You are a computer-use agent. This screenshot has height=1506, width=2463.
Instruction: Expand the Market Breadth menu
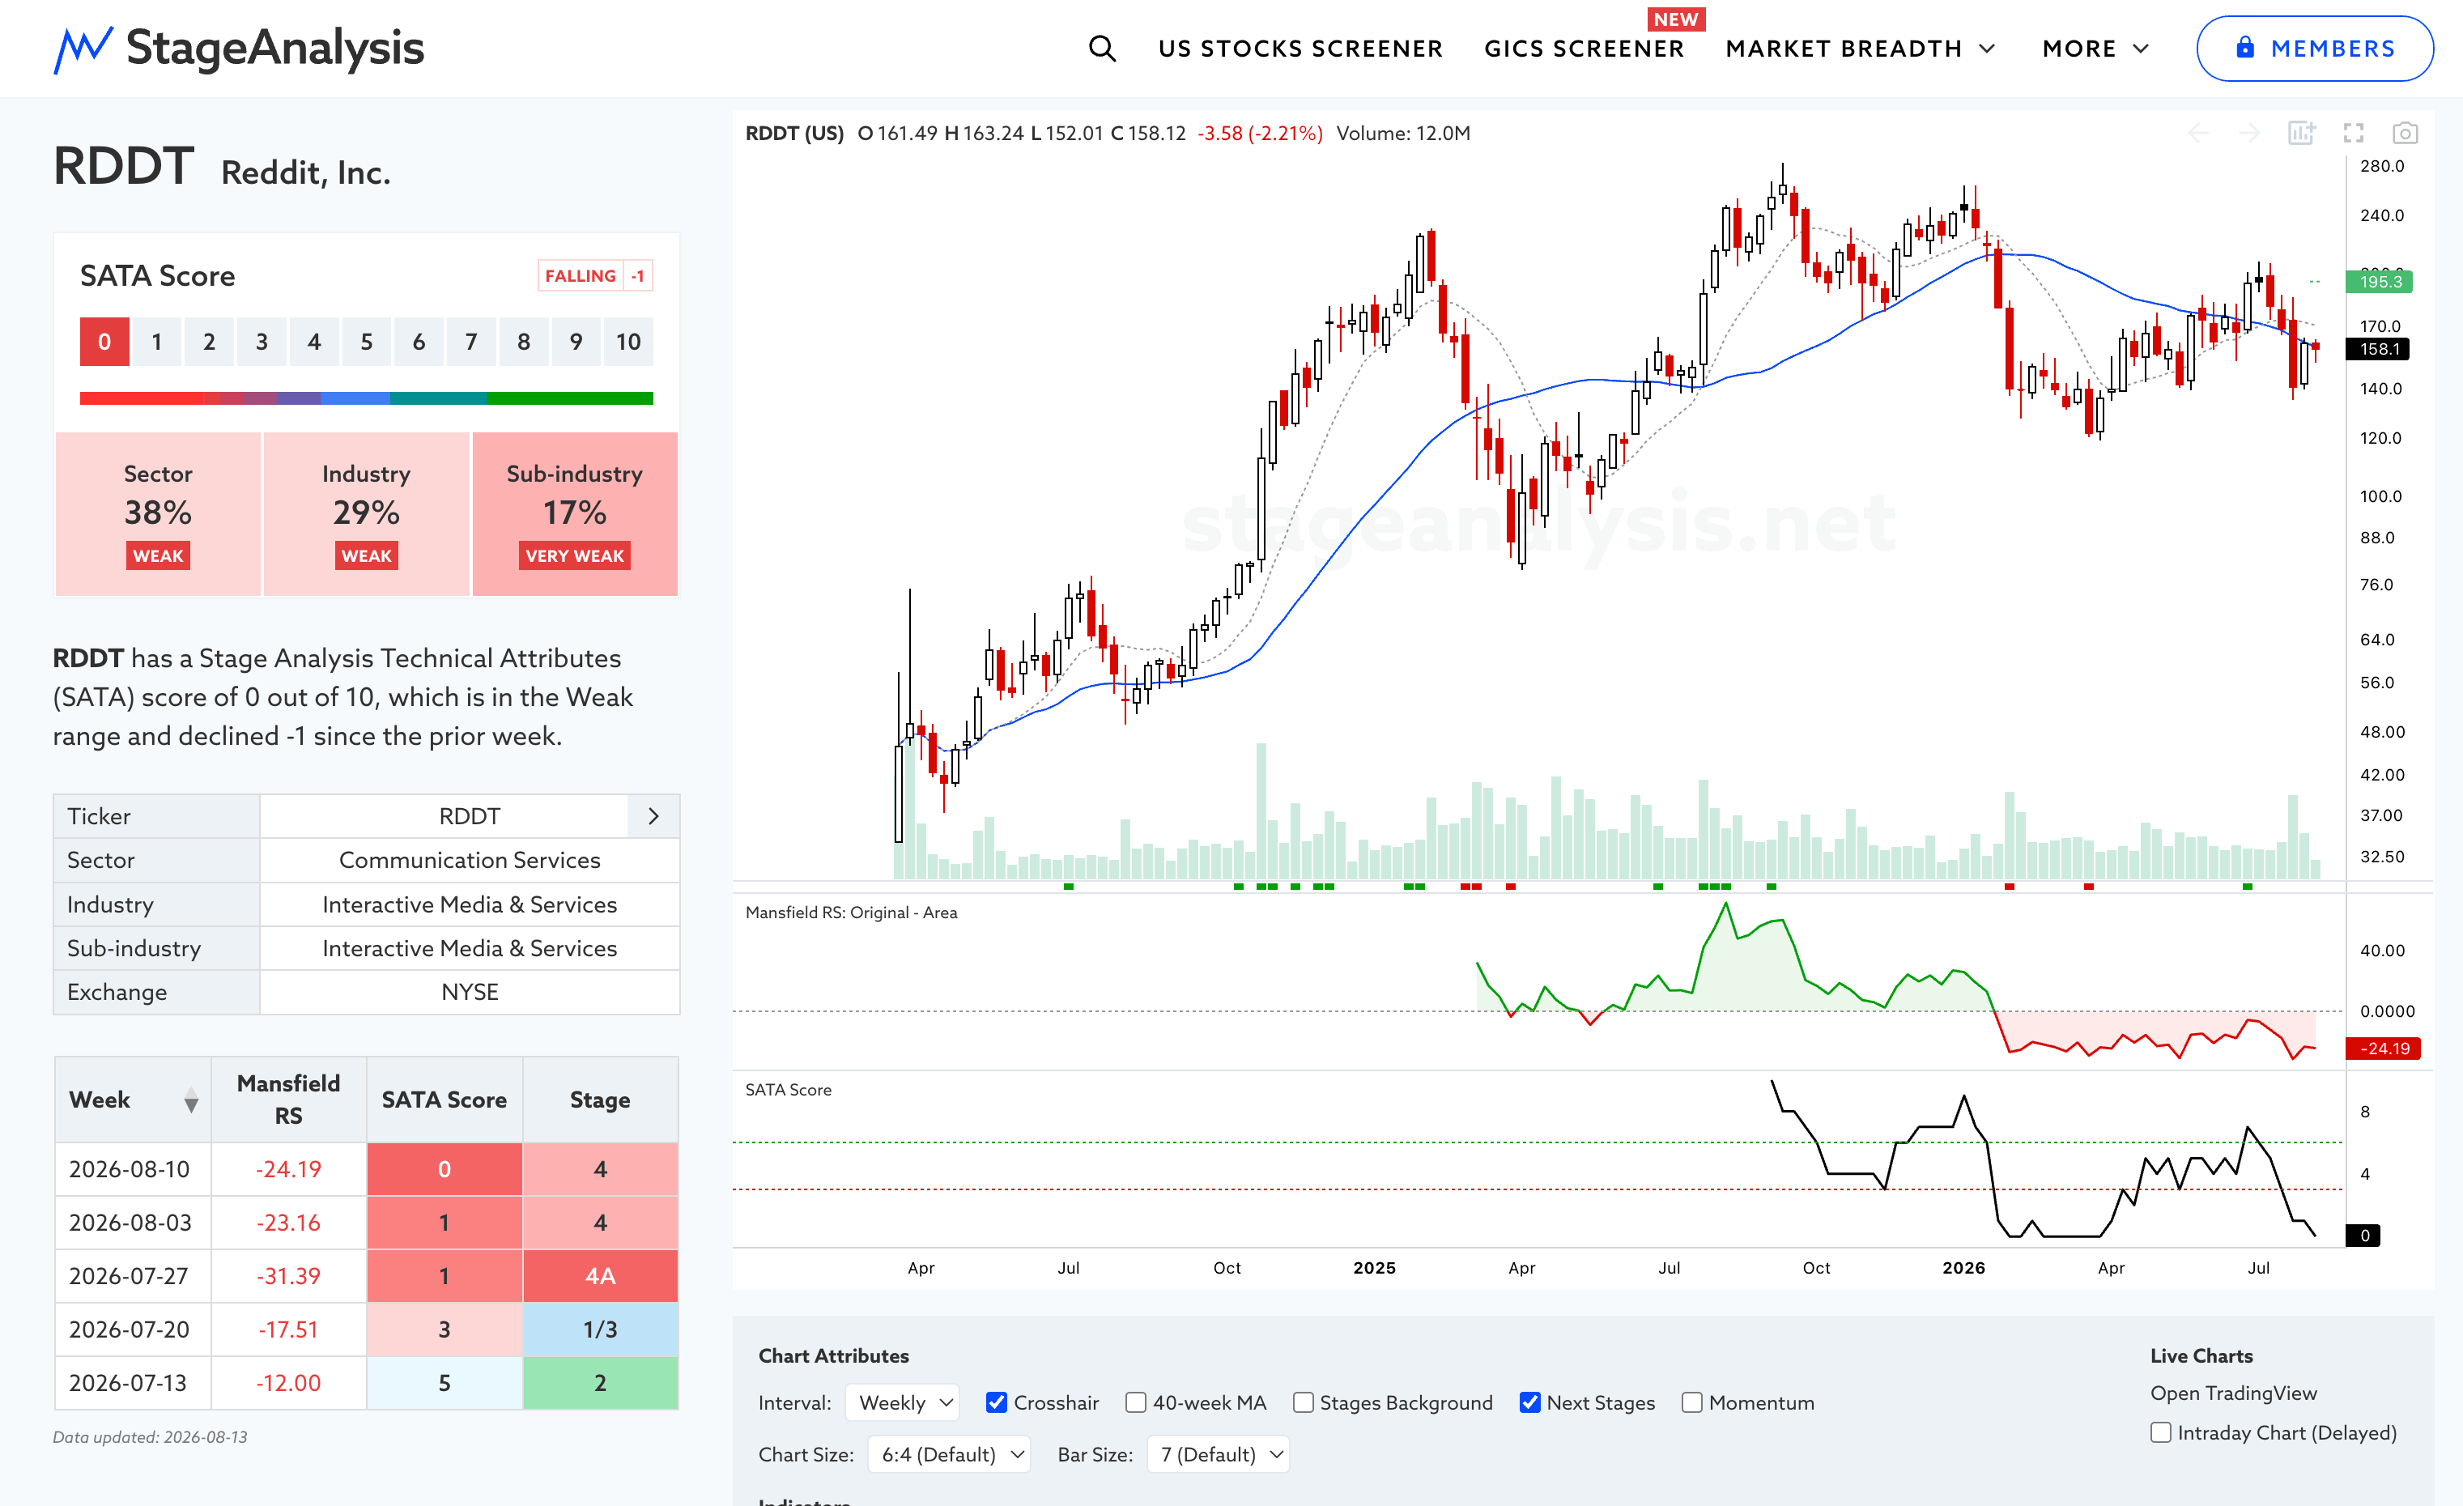click(1861, 48)
